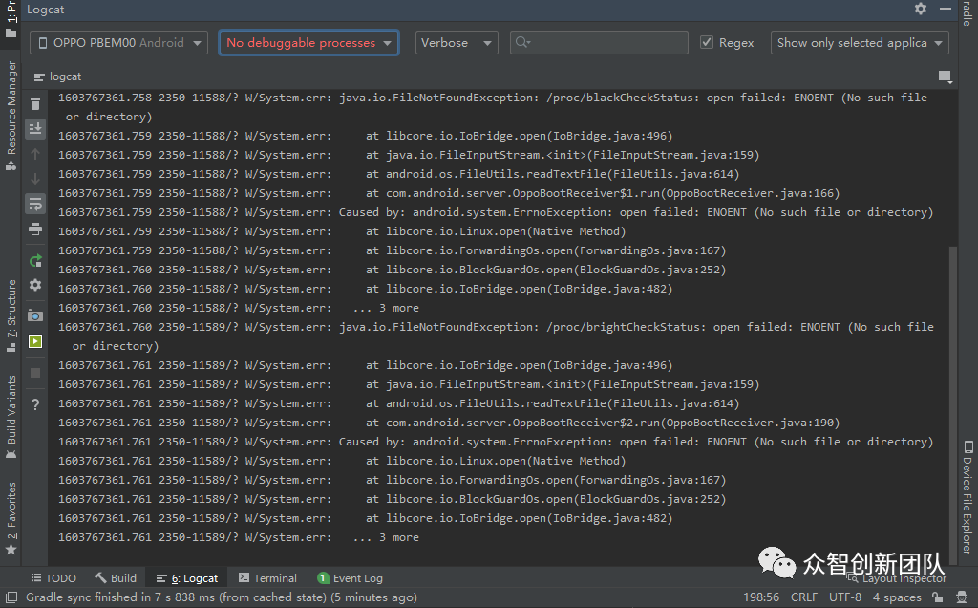Hide the Logcat panel with minimize dash
Image resolution: width=978 pixels, height=608 pixels.
(x=945, y=9)
